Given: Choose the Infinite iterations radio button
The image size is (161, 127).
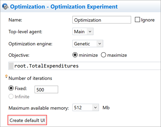Looking at the screenshot, I should (11, 96).
